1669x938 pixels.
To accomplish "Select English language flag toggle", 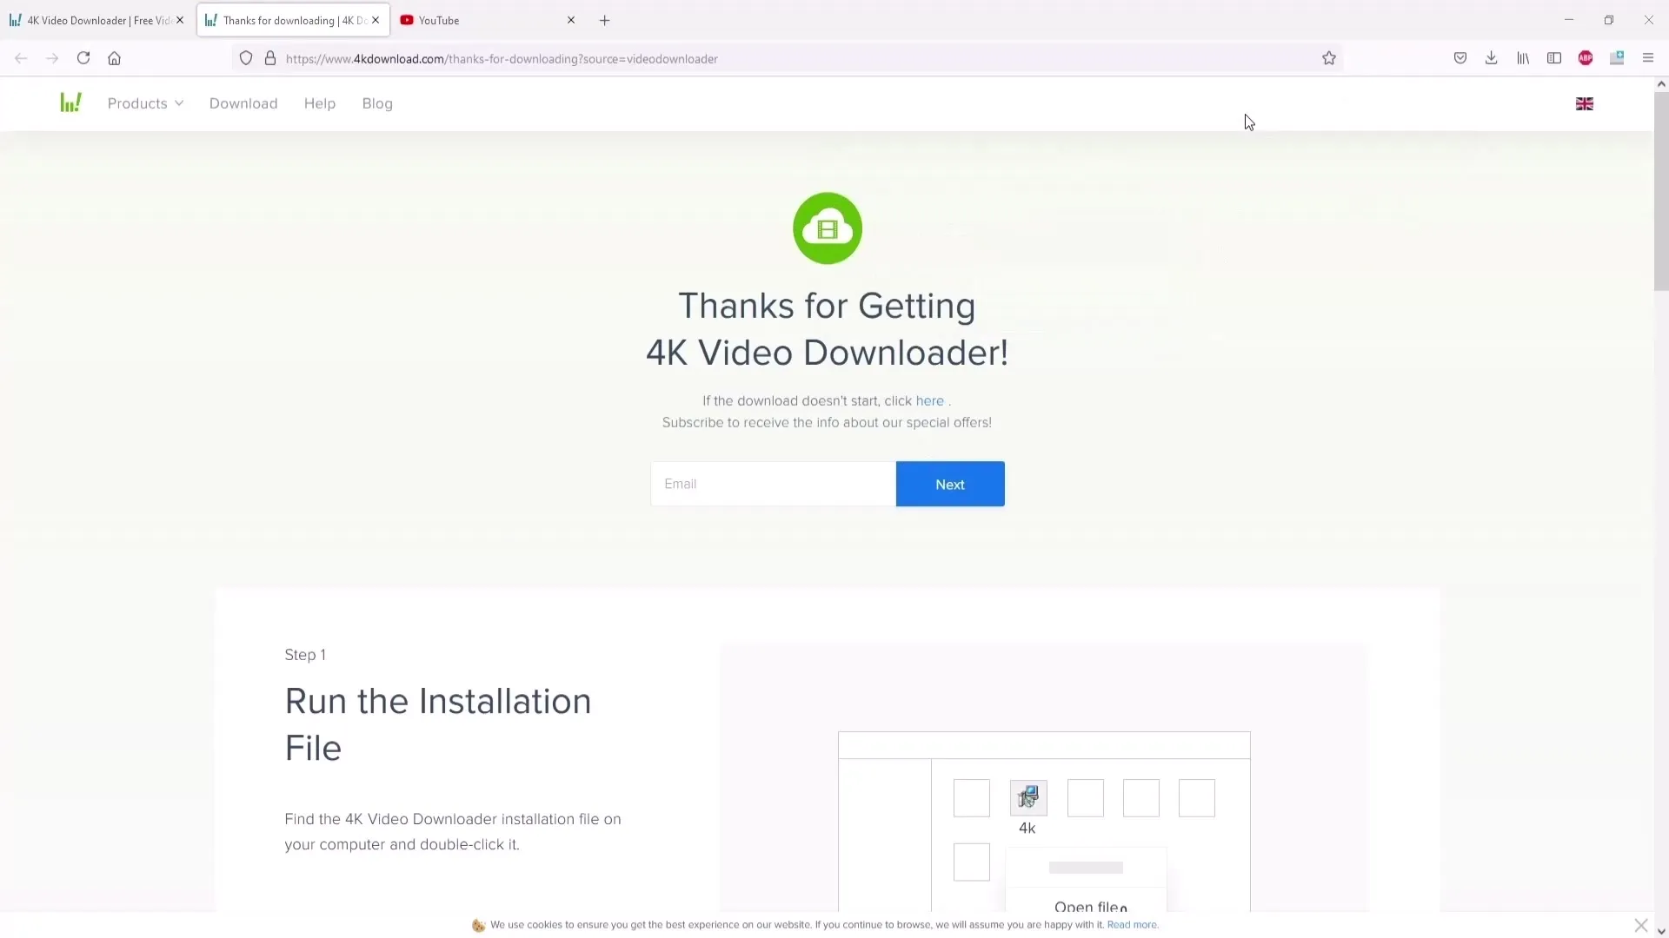I will tap(1584, 103).
